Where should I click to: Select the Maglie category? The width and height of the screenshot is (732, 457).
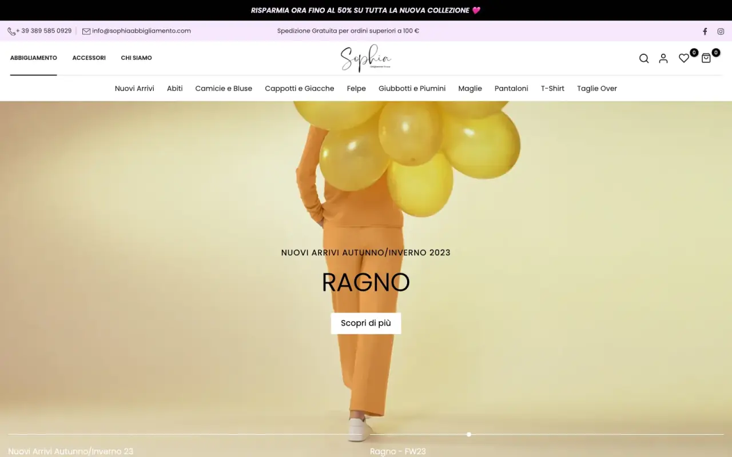(x=470, y=89)
